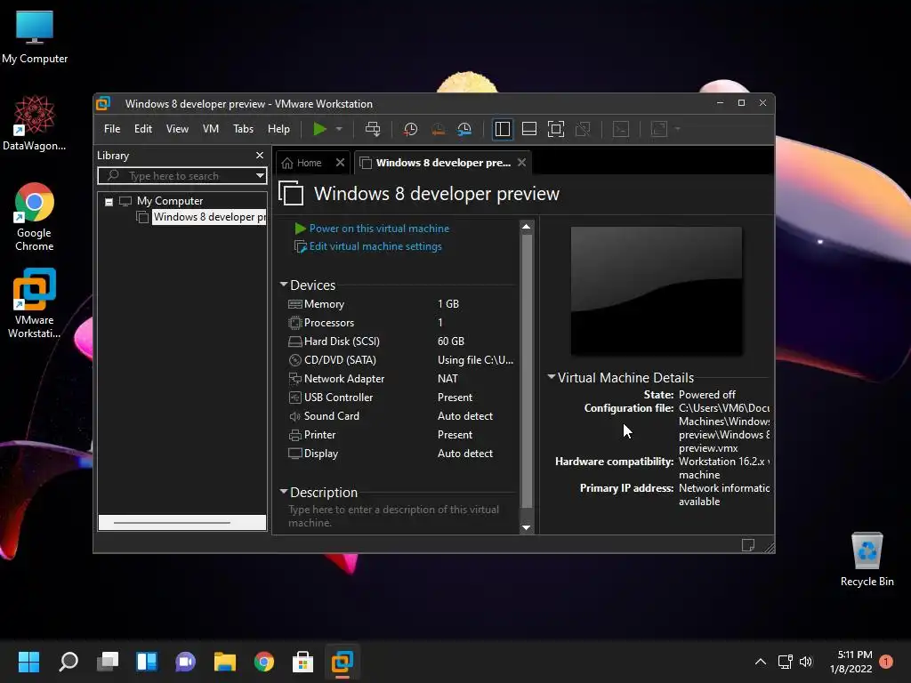The image size is (911, 683).
Task: Close the Library panel
Action: tap(260, 155)
